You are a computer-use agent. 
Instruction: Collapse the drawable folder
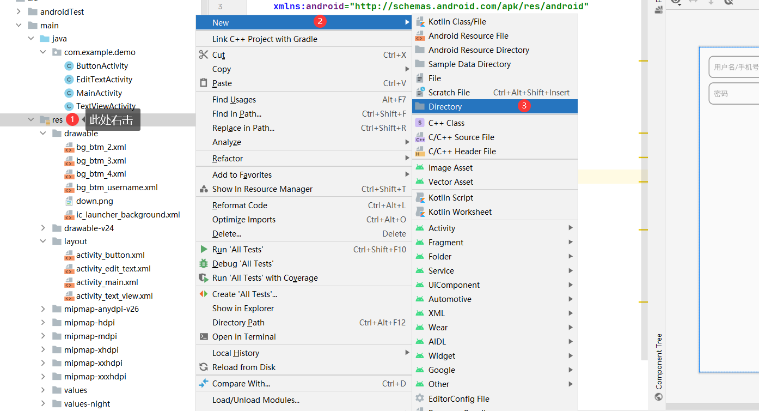point(43,134)
